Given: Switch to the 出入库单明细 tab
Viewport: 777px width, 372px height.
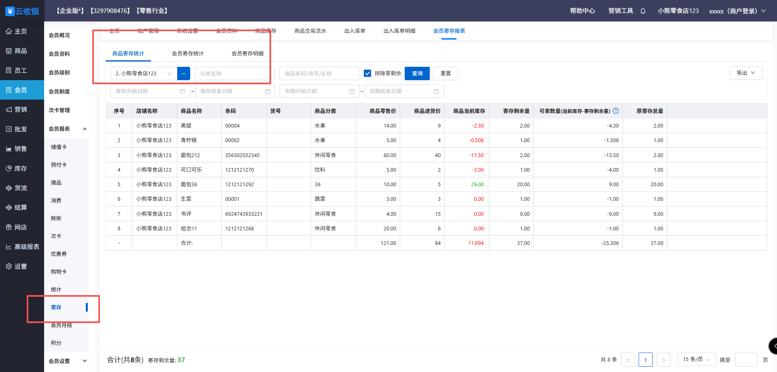Looking at the screenshot, I should [399, 31].
